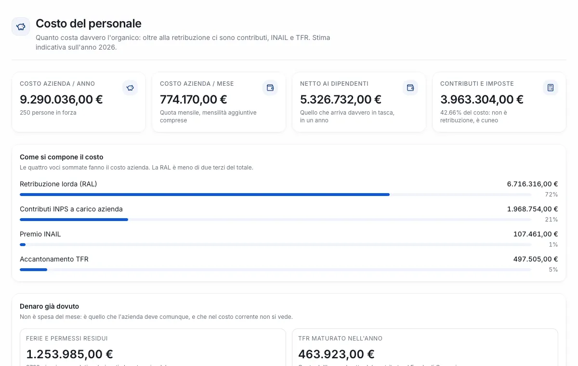Click the 107.461,00 € INAIL amount

(x=536, y=234)
